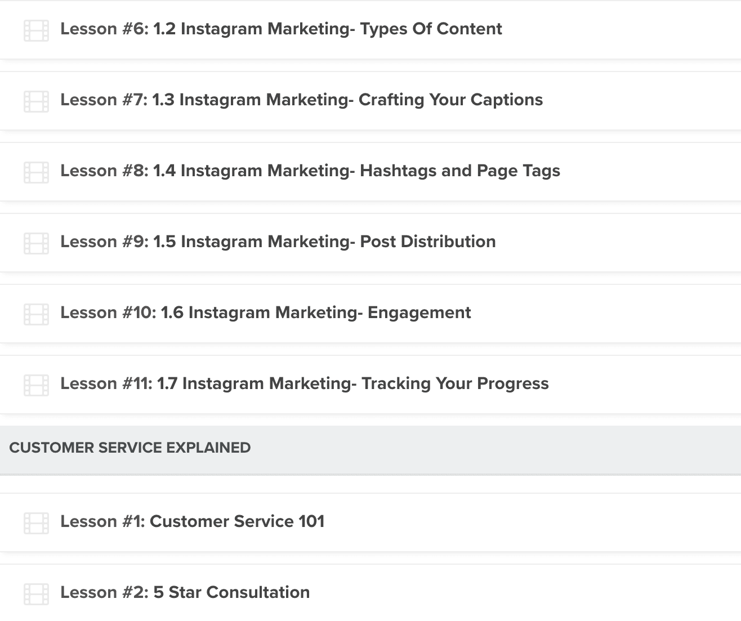
Task: Click video icon beside Customer Service 101
Action: click(36, 523)
